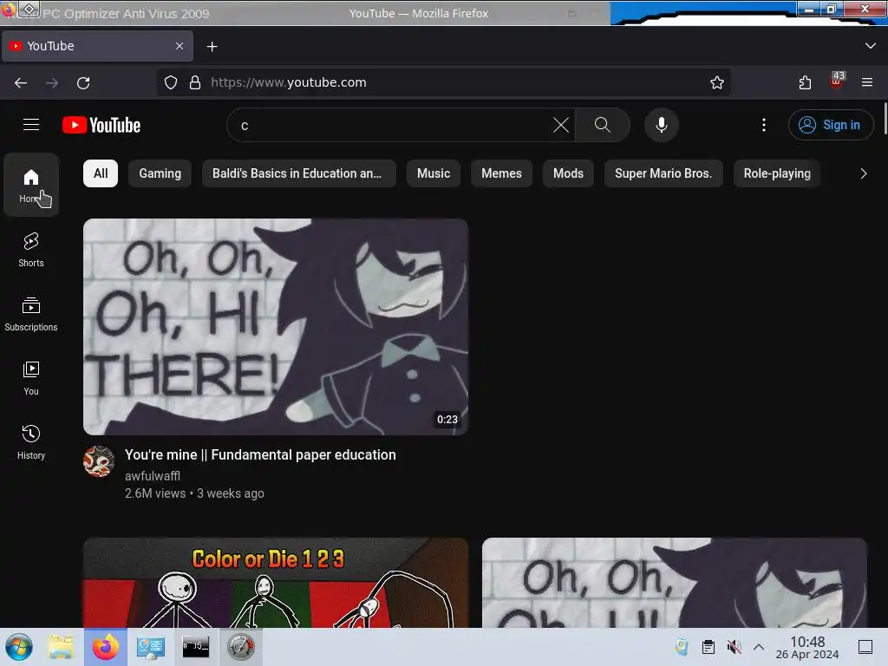Image resolution: width=888 pixels, height=666 pixels.
Task: Select the Baldi's Basics filter chip
Action: (x=298, y=173)
